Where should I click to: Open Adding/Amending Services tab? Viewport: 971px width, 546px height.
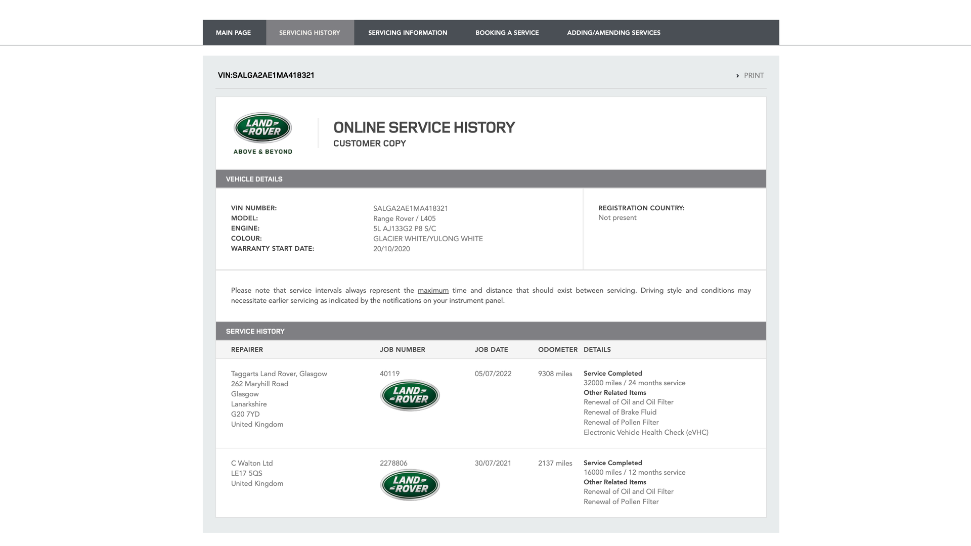coord(613,33)
